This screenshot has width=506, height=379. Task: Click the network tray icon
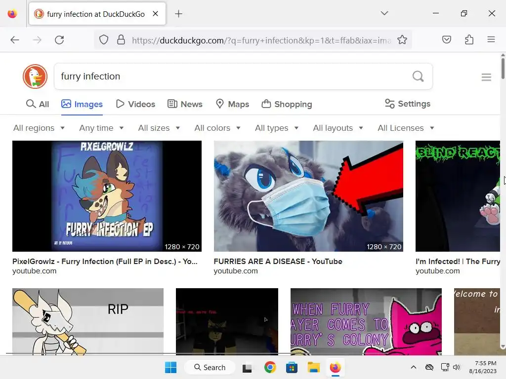click(445, 367)
